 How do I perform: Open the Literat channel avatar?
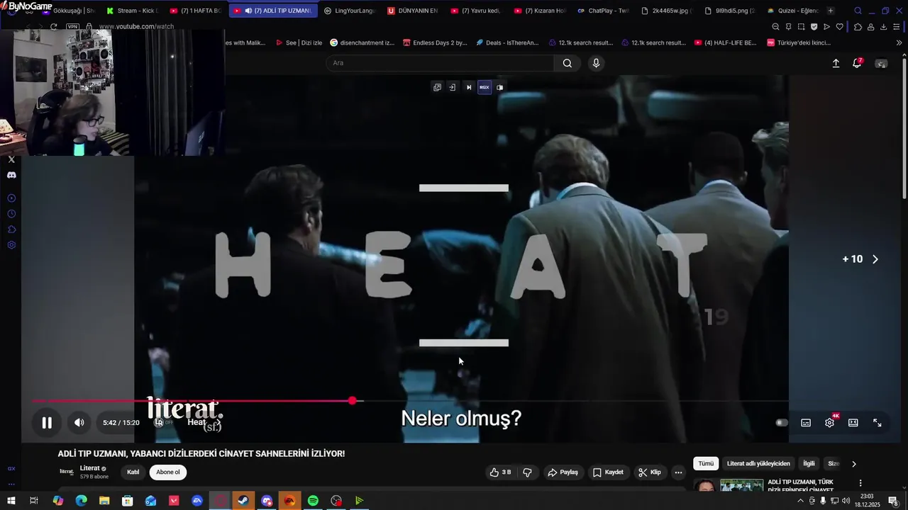click(x=67, y=472)
